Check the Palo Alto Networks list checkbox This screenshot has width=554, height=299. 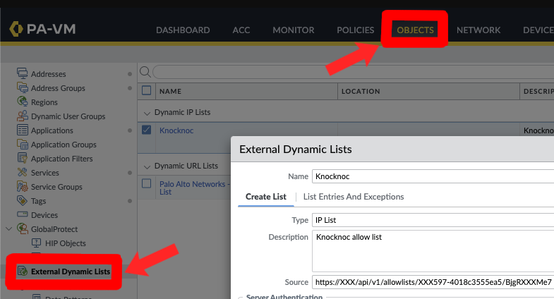click(x=147, y=183)
